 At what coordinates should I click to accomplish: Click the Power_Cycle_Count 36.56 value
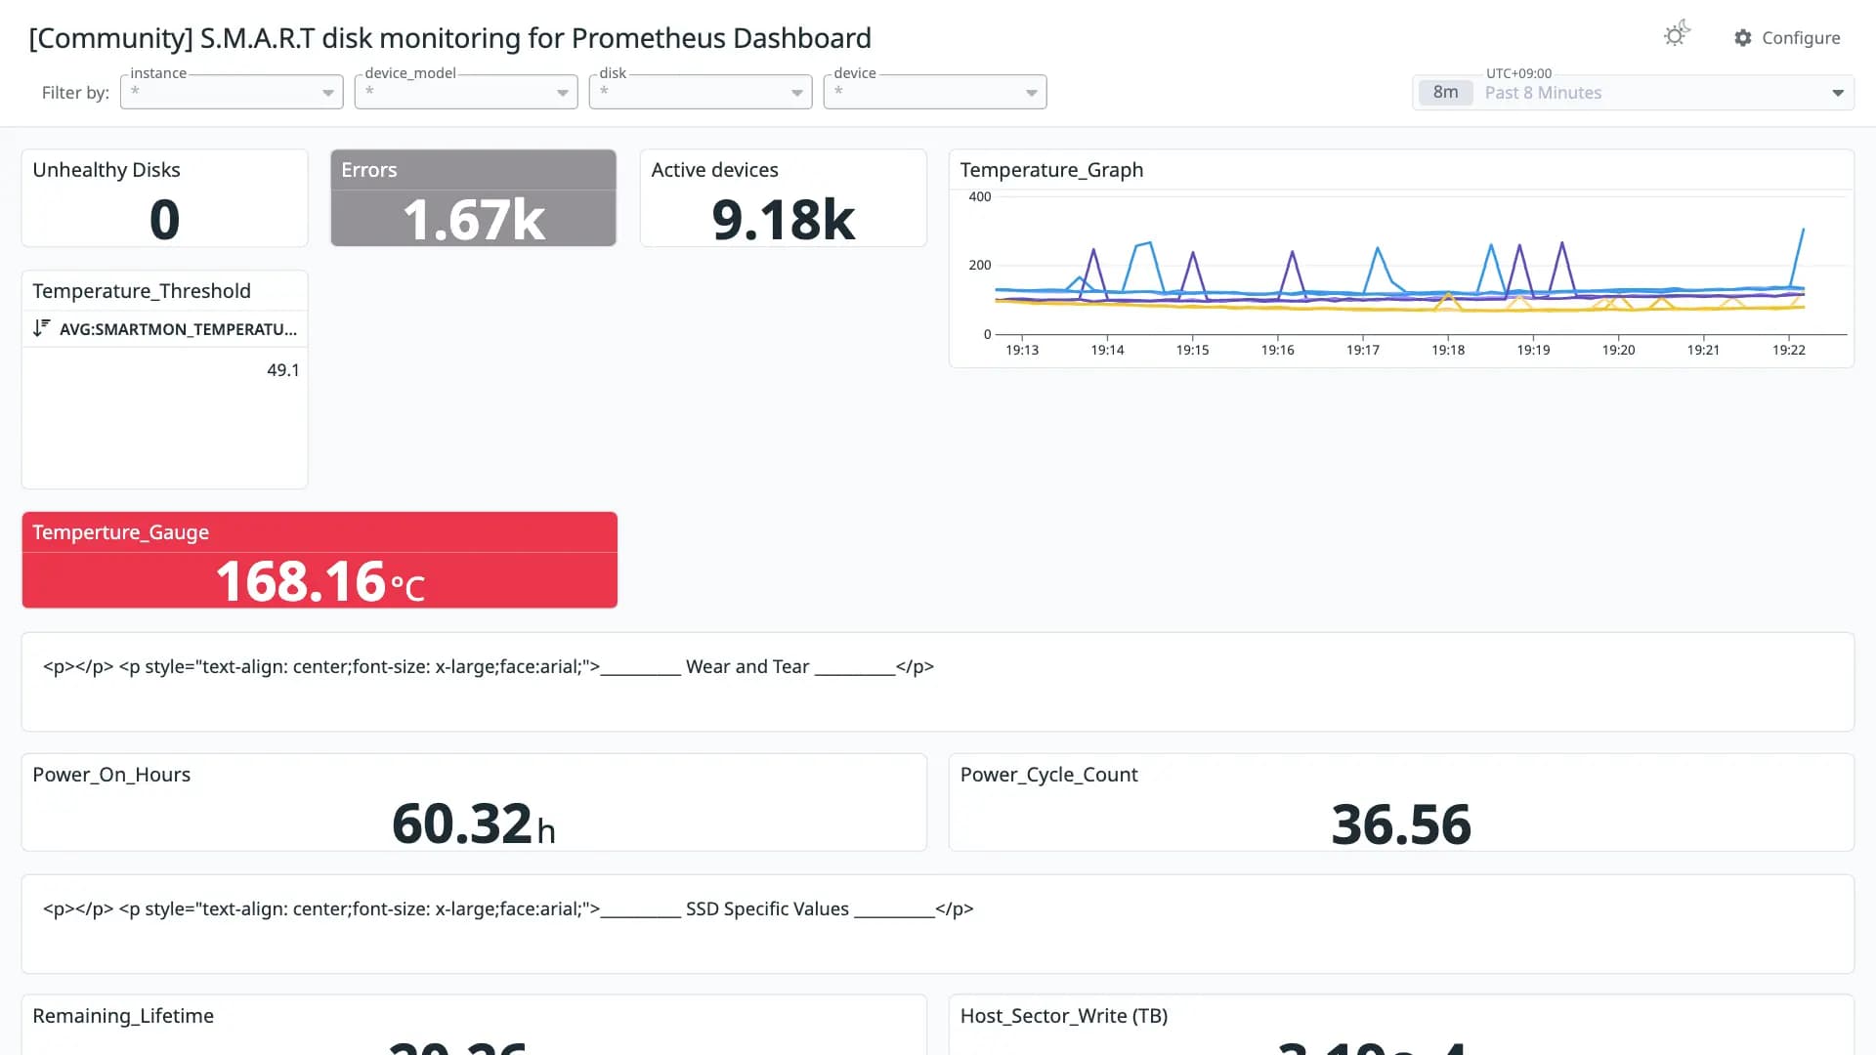(x=1401, y=823)
